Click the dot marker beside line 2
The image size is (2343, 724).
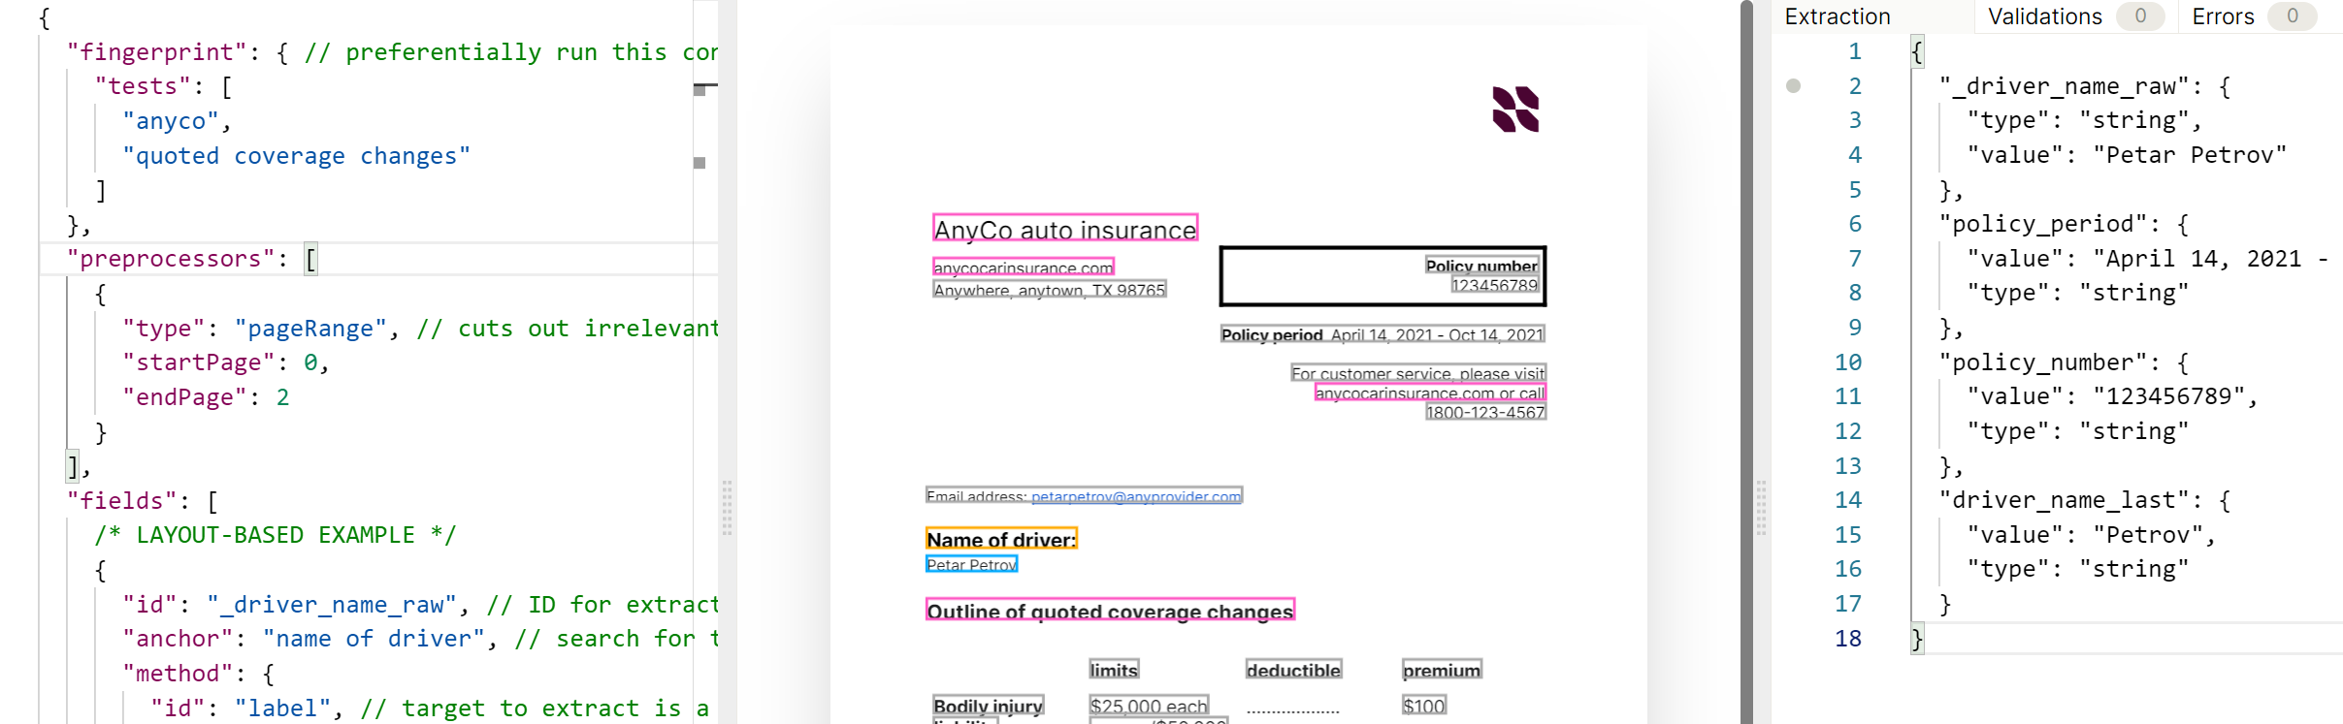(1793, 86)
